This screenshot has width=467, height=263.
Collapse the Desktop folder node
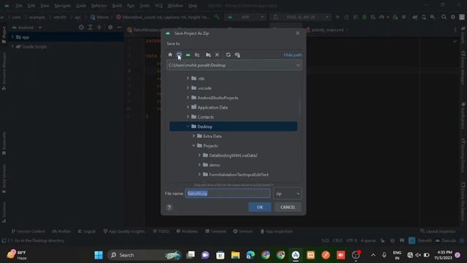(188, 126)
